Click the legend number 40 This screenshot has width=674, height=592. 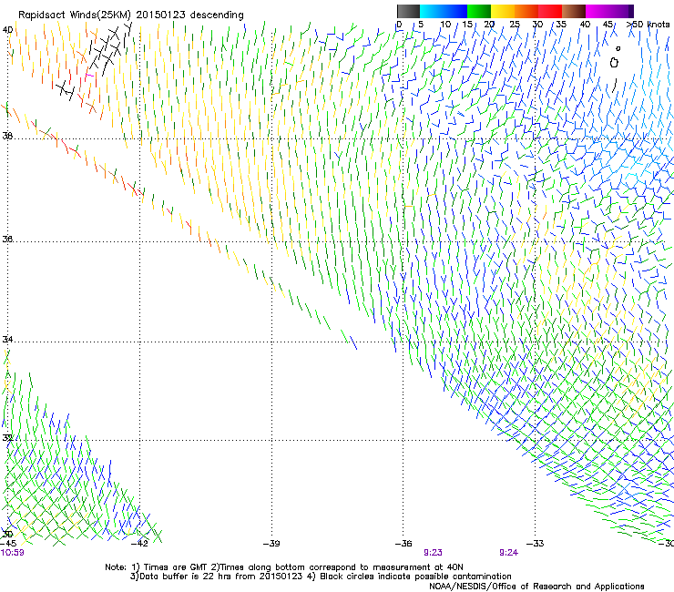coord(585,24)
